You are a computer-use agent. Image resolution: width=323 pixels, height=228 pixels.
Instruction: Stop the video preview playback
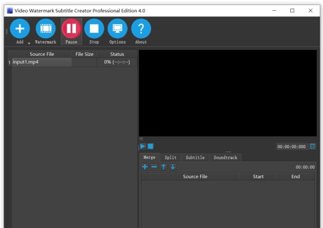[151, 146]
